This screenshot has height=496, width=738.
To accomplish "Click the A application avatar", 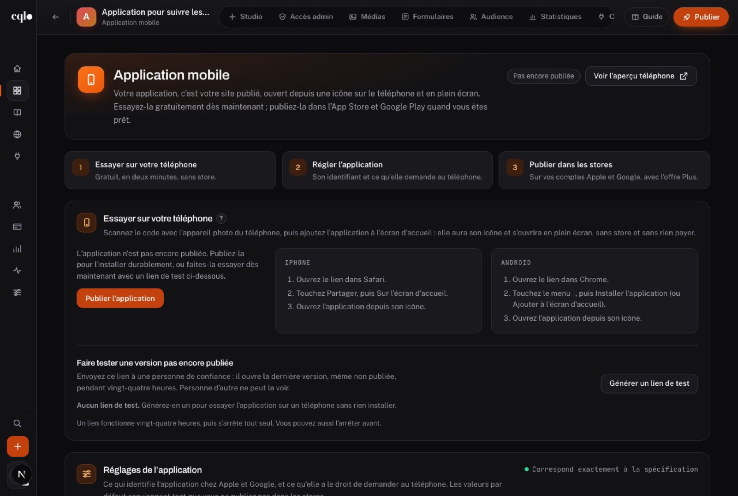I will point(86,17).
